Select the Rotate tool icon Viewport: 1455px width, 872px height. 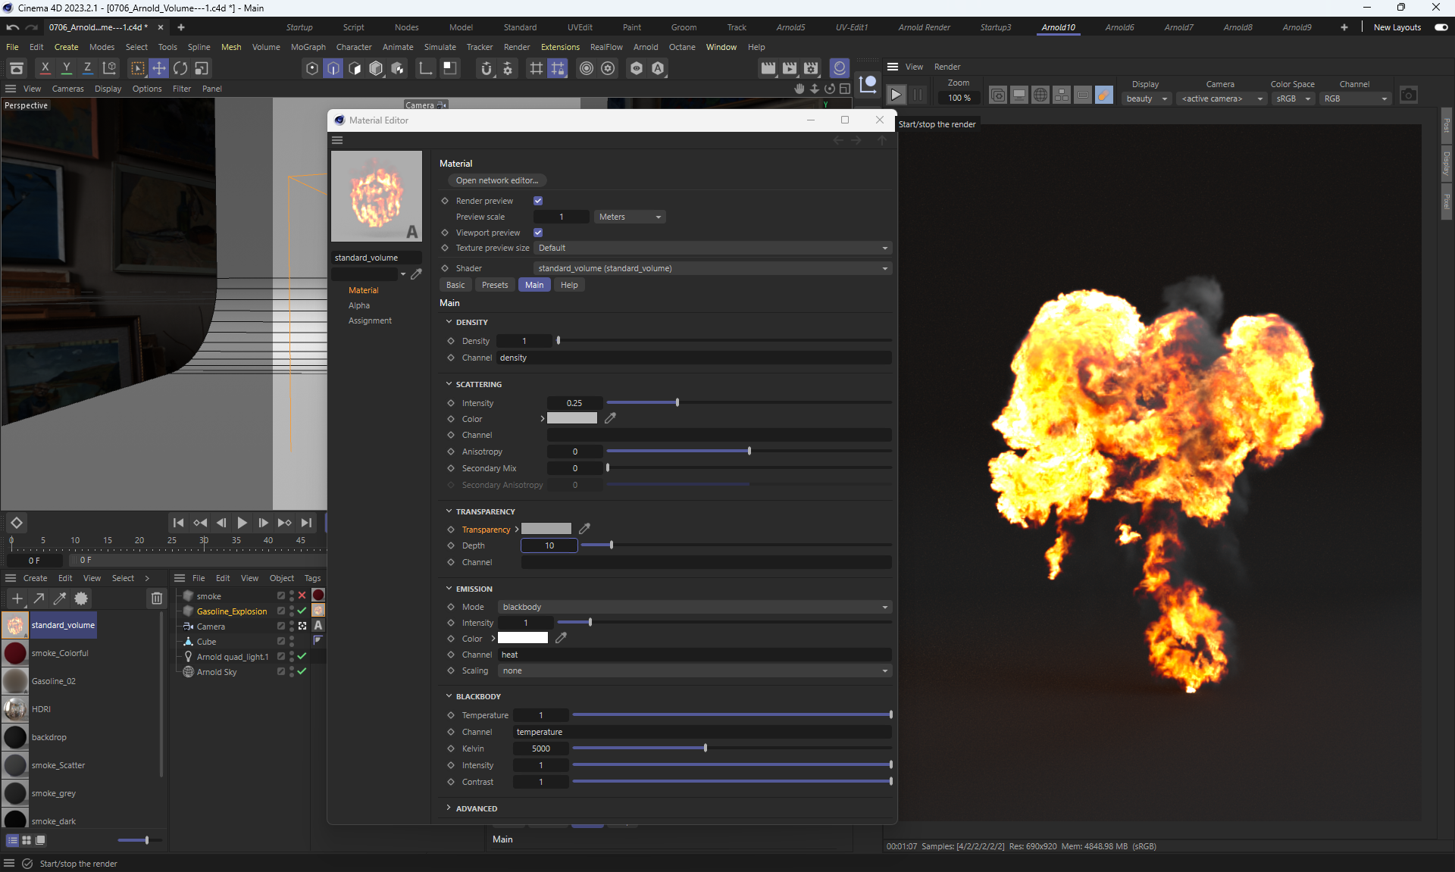click(x=180, y=68)
